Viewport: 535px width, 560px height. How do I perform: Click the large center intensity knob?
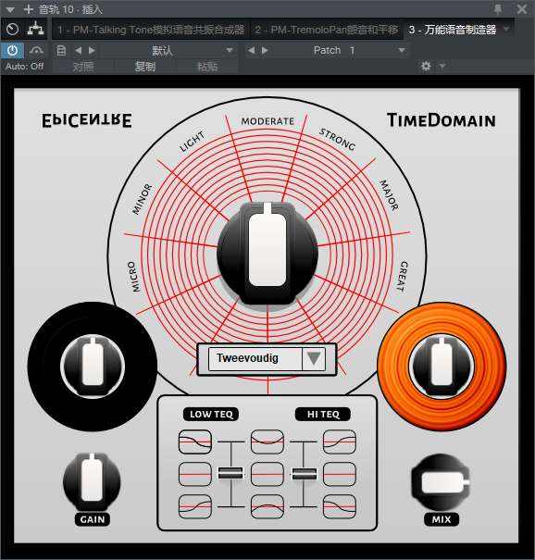coord(267,253)
